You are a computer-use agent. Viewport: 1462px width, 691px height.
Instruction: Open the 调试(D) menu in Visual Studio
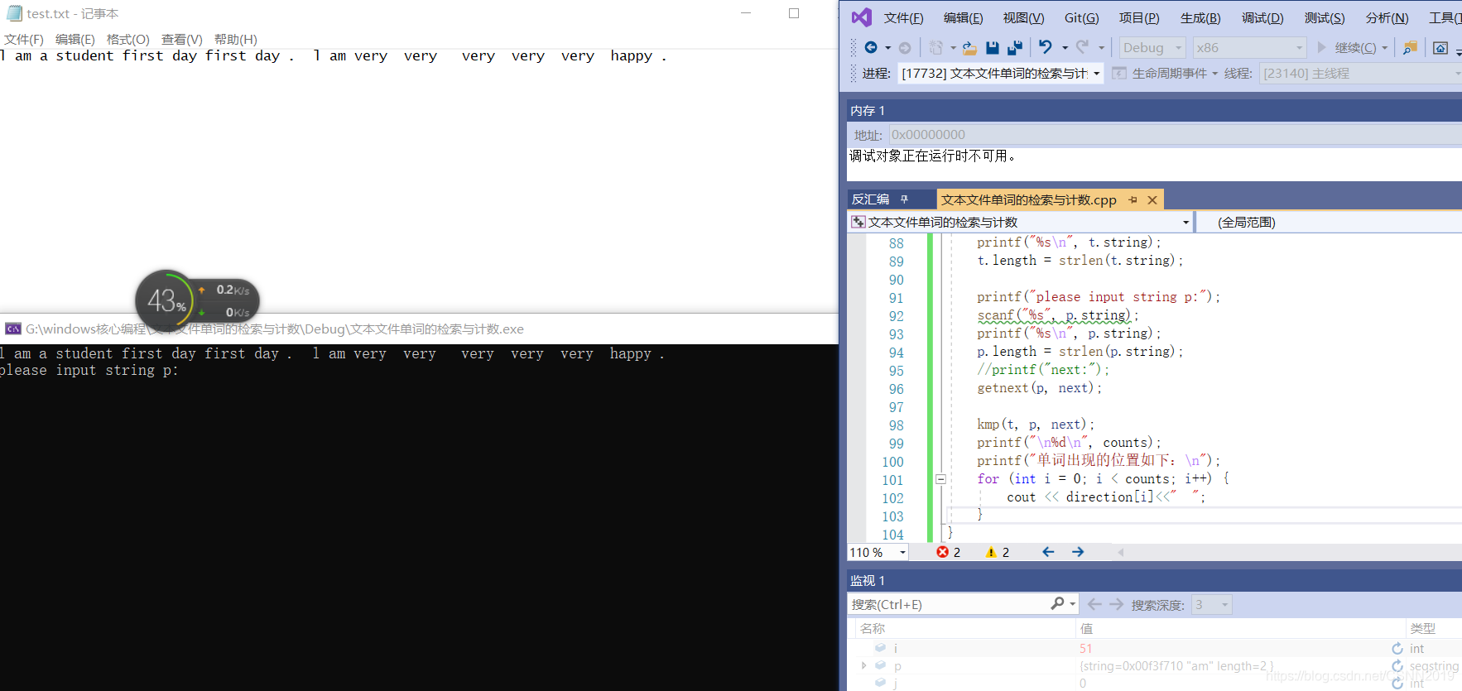click(1262, 17)
